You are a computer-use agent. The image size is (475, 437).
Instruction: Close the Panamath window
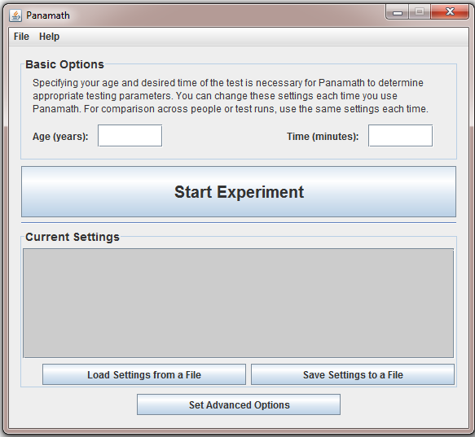point(450,12)
